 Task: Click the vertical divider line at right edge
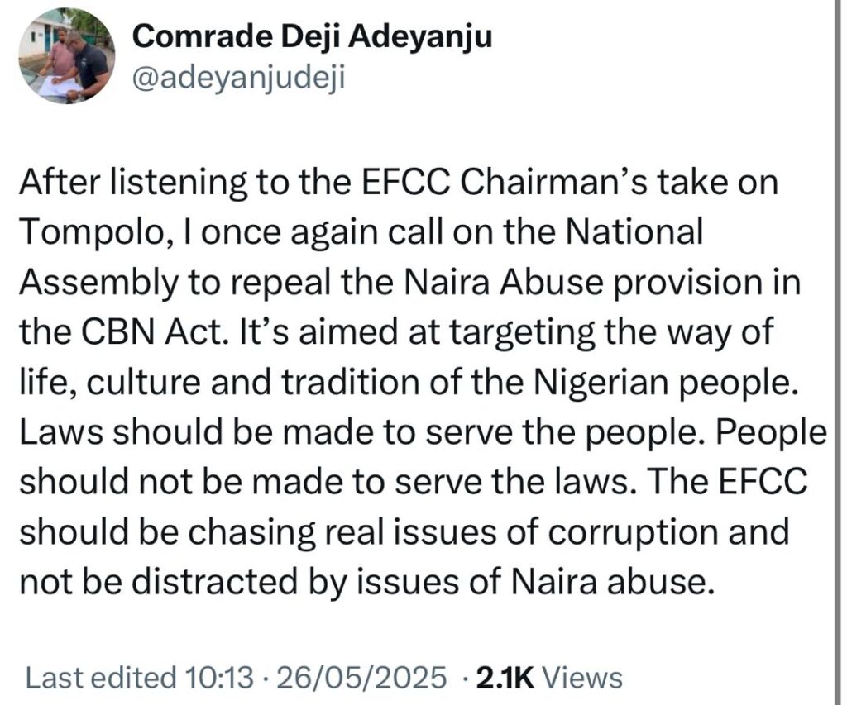coord(836,352)
